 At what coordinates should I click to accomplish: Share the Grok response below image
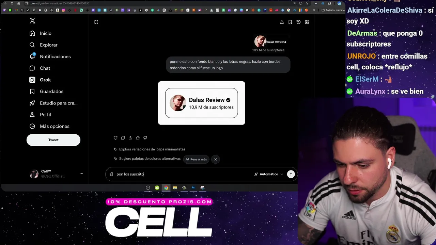pyautogui.click(x=130, y=138)
